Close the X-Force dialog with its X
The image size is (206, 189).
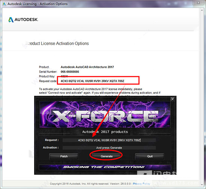(173, 99)
